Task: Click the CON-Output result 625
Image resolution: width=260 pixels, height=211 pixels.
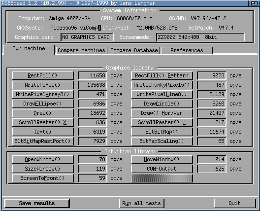Action: 212,169
